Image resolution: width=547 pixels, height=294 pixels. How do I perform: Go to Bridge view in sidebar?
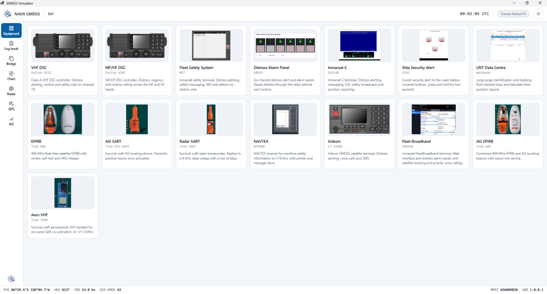point(11,61)
